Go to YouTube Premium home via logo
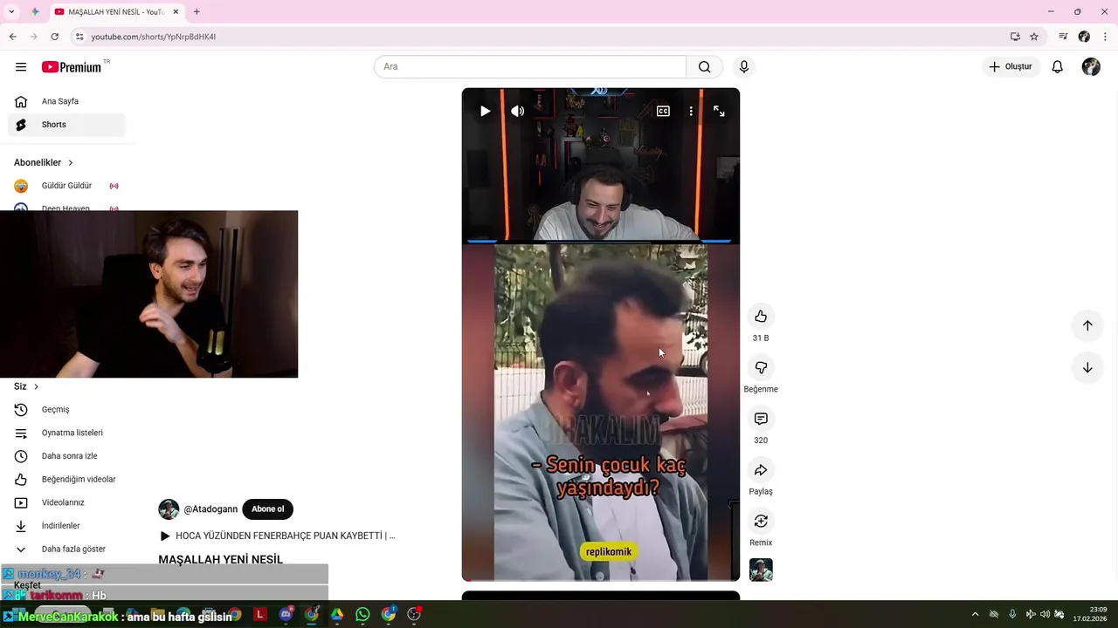 [72, 67]
